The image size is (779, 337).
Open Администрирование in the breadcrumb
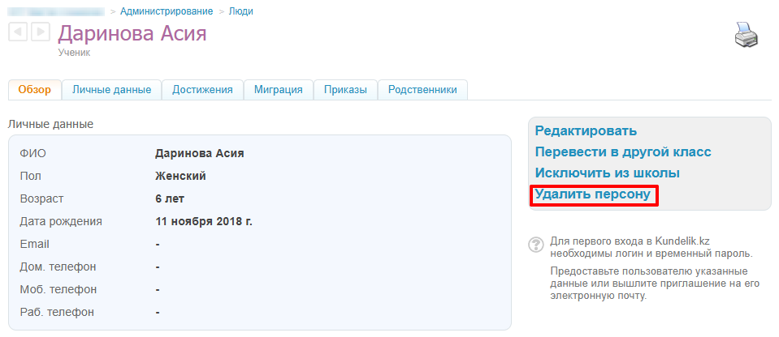pyautogui.click(x=167, y=11)
